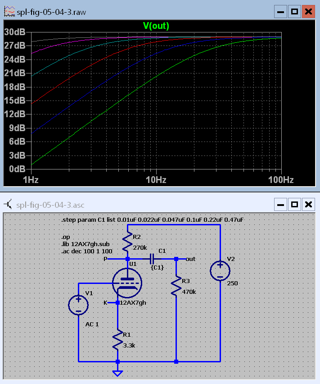Select the V2 supply voltage source symbol
320x384 pixels.
click(x=220, y=270)
